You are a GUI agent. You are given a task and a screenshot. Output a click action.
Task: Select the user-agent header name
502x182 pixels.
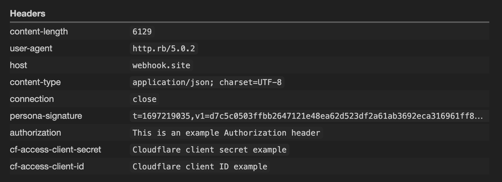click(31, 48)
